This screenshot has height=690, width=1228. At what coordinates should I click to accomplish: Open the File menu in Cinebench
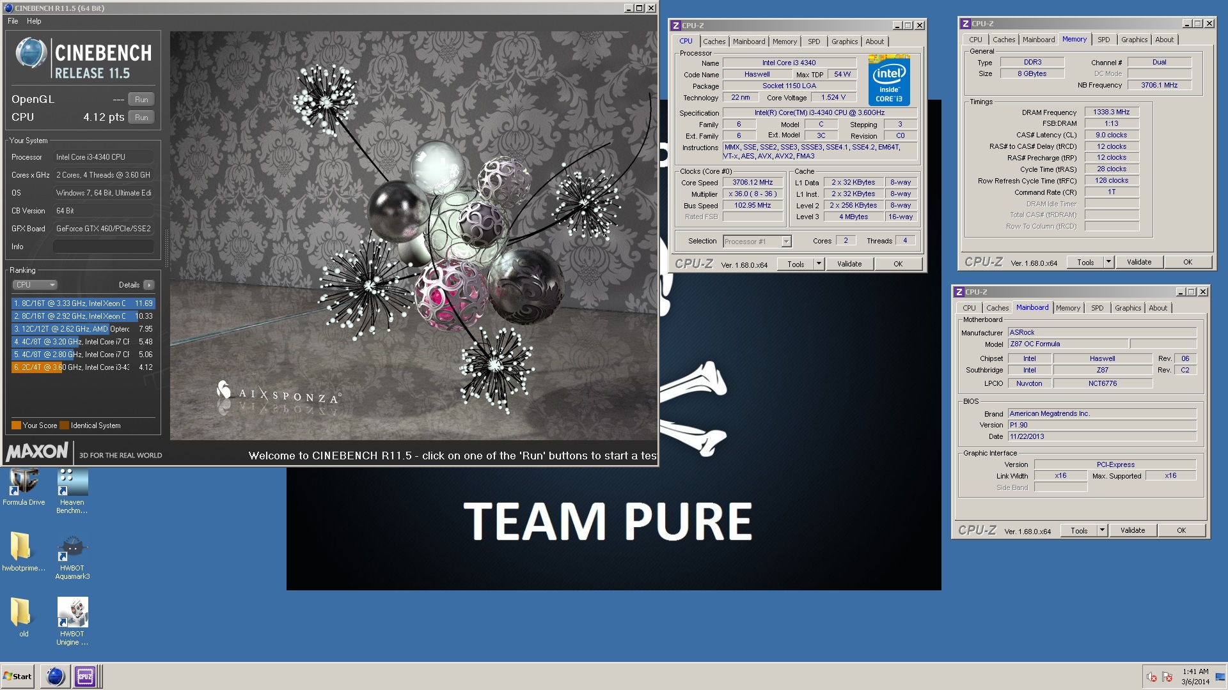[x=13, y=21]
